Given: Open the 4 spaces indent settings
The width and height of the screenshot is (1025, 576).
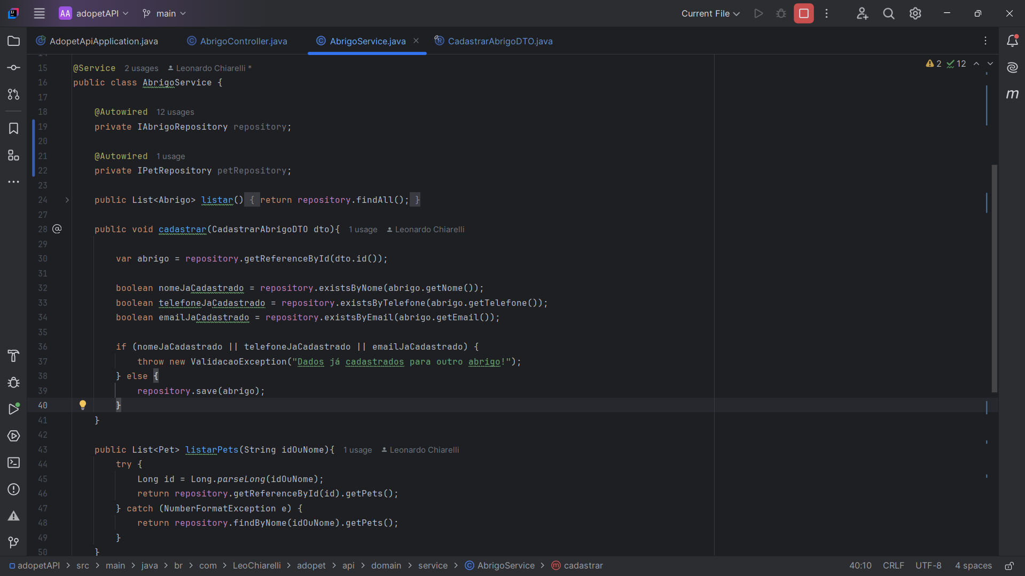Looking at the screenshot, I should (973, 566).
